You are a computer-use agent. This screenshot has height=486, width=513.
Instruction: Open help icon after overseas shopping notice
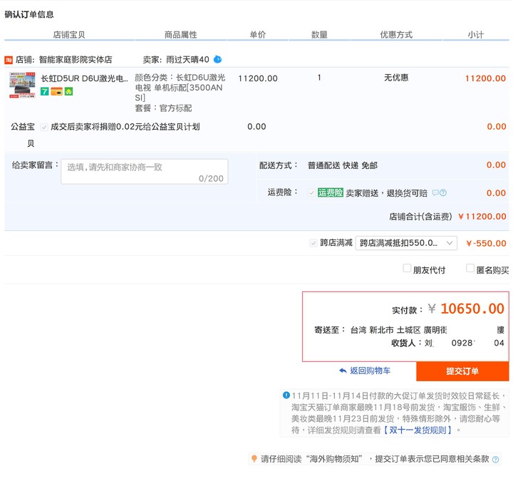(x=496, y=459)
